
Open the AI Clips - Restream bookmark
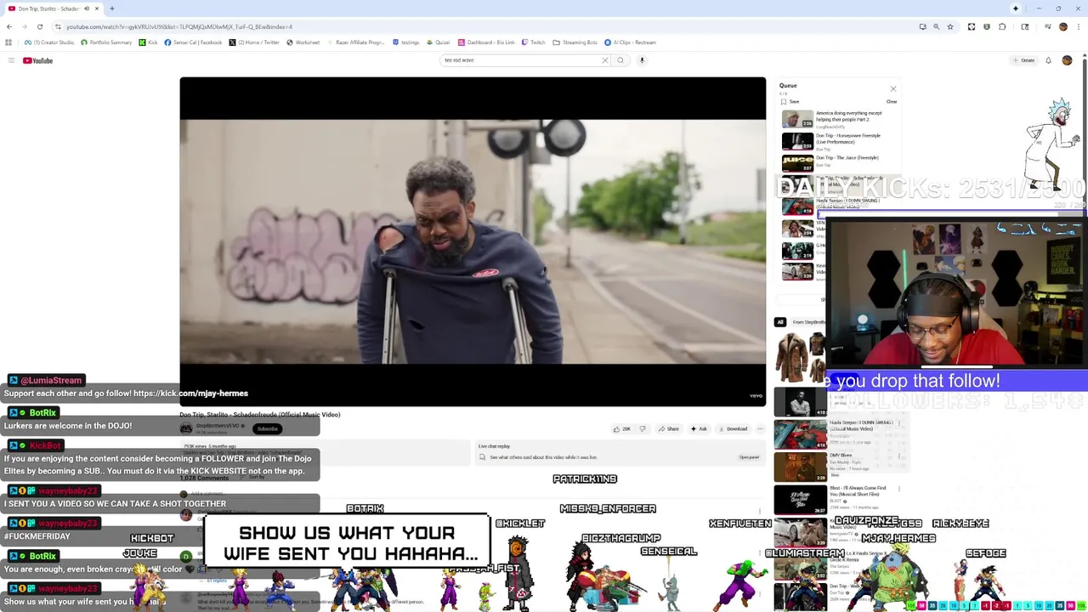[x=630, y=42]
